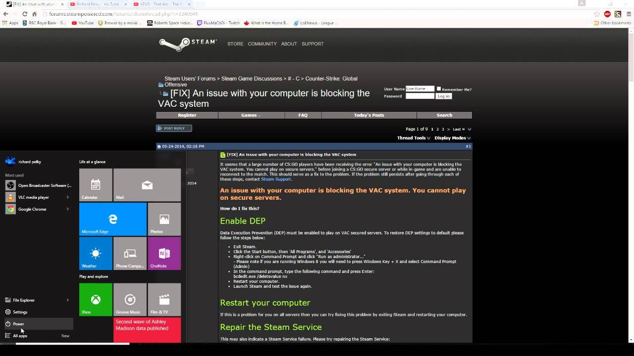Screen dimensions: 634x356
Task: Open the Steam Game Discussions breadcrumb link
Action: pos(253,79)
